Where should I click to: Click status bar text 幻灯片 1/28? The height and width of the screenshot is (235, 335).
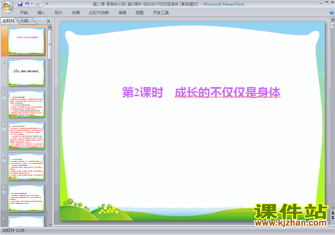click(x=13, y=230)
